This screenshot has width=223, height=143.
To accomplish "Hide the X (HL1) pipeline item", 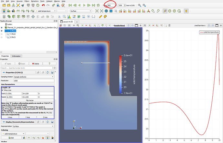I will 2,30.
